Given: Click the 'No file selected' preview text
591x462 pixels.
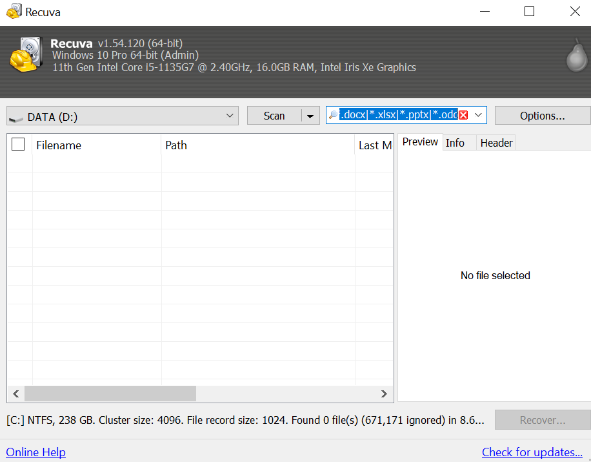Looking at the screenshot, I should 496,275.
